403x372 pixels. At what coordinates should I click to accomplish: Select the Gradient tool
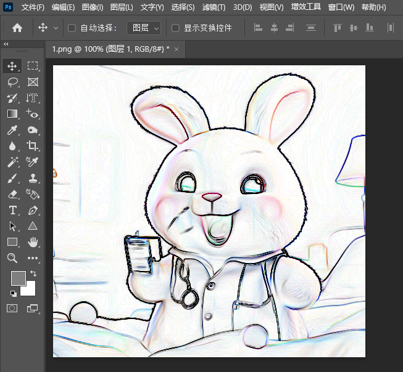[x=12, y=114]
